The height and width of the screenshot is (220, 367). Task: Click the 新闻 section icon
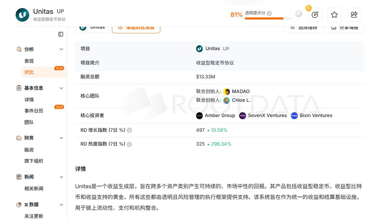pyautogui.click(x=19, y=177)
